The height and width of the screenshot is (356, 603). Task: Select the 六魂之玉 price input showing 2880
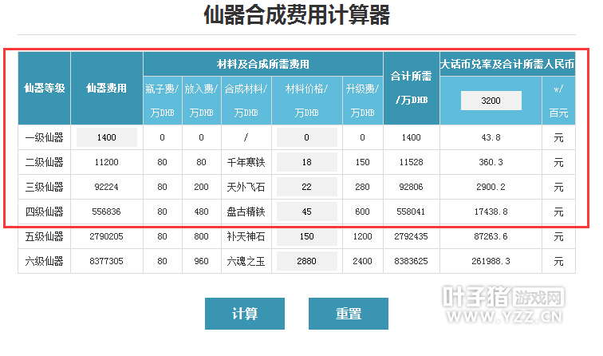pyautogui.click(x=306, y=261)
